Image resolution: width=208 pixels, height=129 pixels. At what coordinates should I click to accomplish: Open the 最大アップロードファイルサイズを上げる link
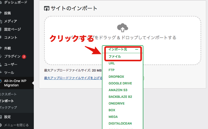tap(73, 78)
